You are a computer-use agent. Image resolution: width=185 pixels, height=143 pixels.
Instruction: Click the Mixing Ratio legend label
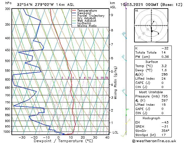pos(89,26)
